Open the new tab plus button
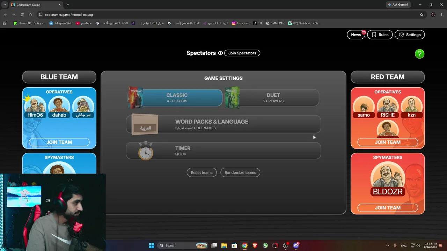The width and height of the screenshot is (447, 251). coord(68,5)
